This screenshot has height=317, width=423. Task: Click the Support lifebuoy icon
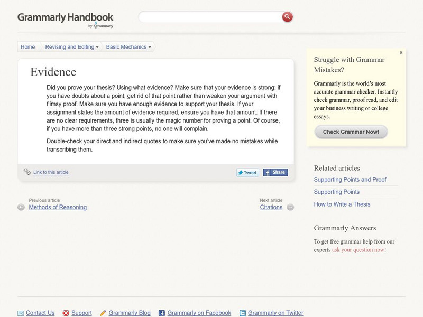click(66, 313)
